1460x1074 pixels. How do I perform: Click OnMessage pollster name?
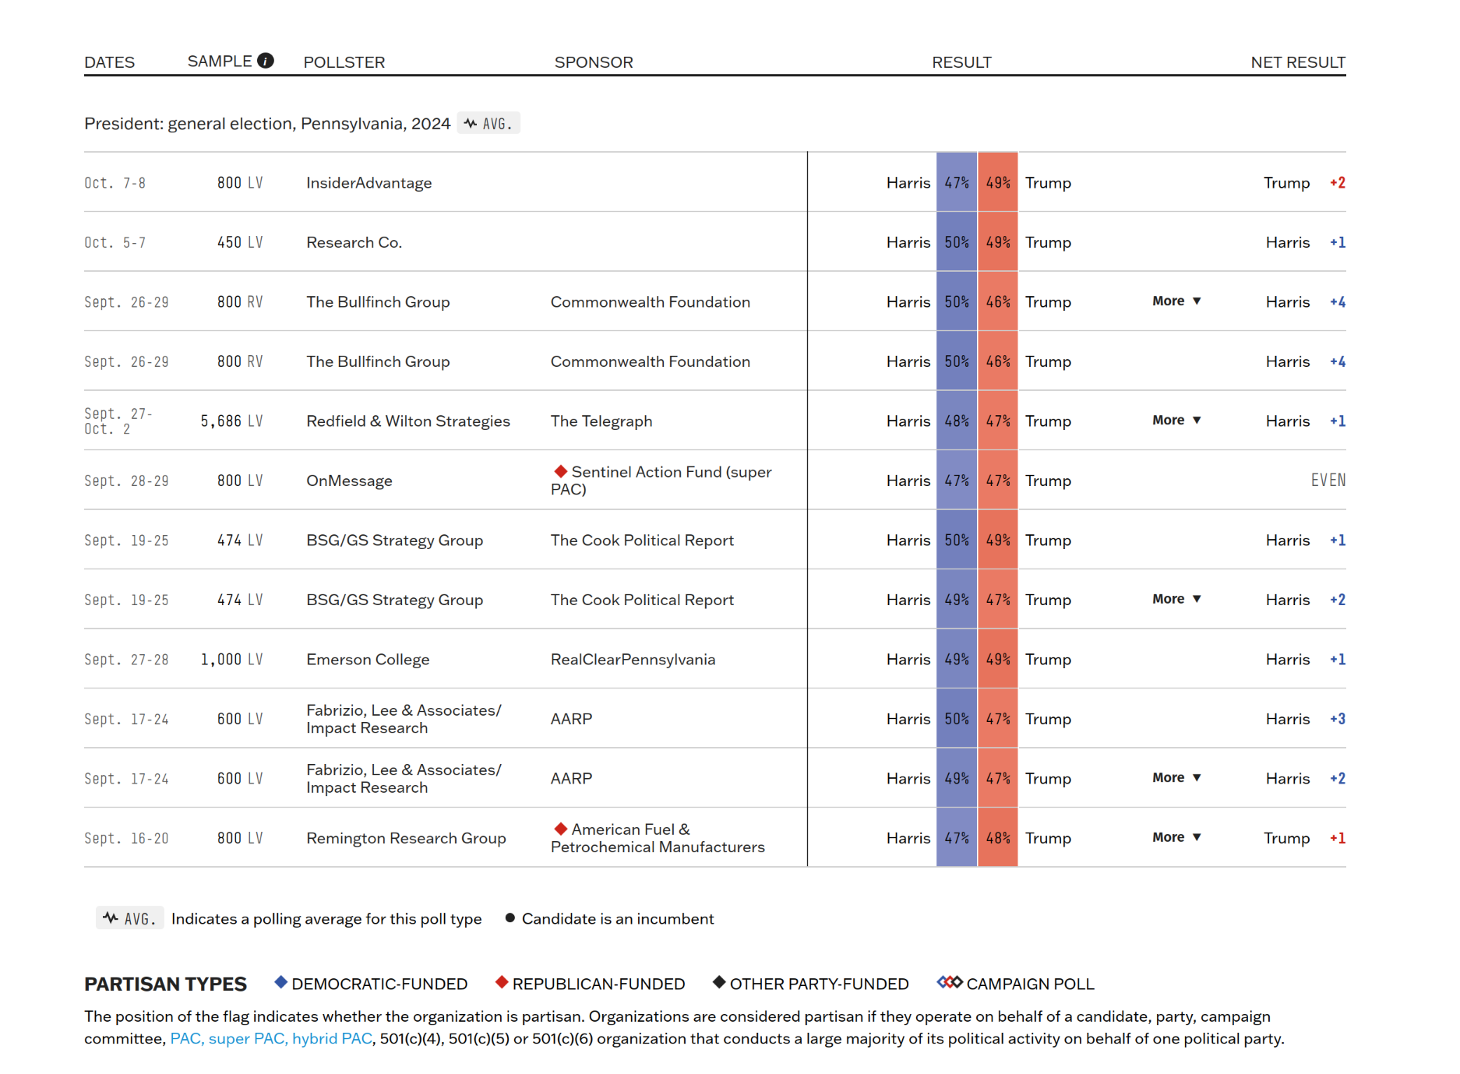pos(350,481)
